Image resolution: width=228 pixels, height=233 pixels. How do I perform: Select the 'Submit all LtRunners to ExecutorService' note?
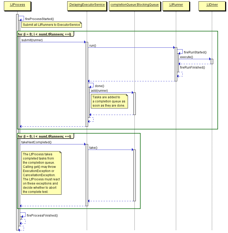tap(51, 25)
